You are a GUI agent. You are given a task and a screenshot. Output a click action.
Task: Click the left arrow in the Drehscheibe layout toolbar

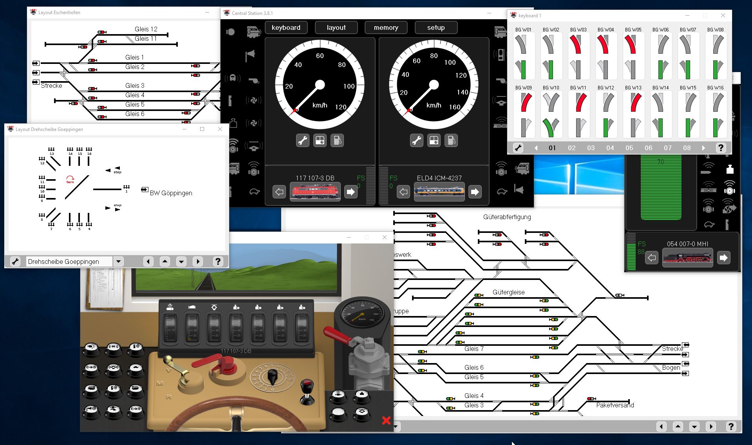tap(148, 262)
